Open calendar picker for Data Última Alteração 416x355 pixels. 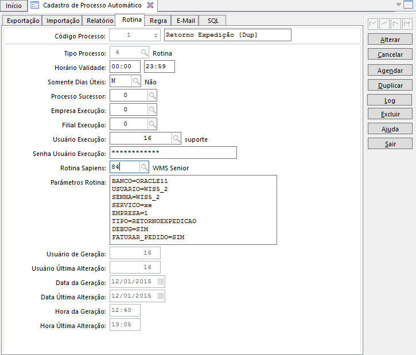pyautogui.click(x=161, y=296)
